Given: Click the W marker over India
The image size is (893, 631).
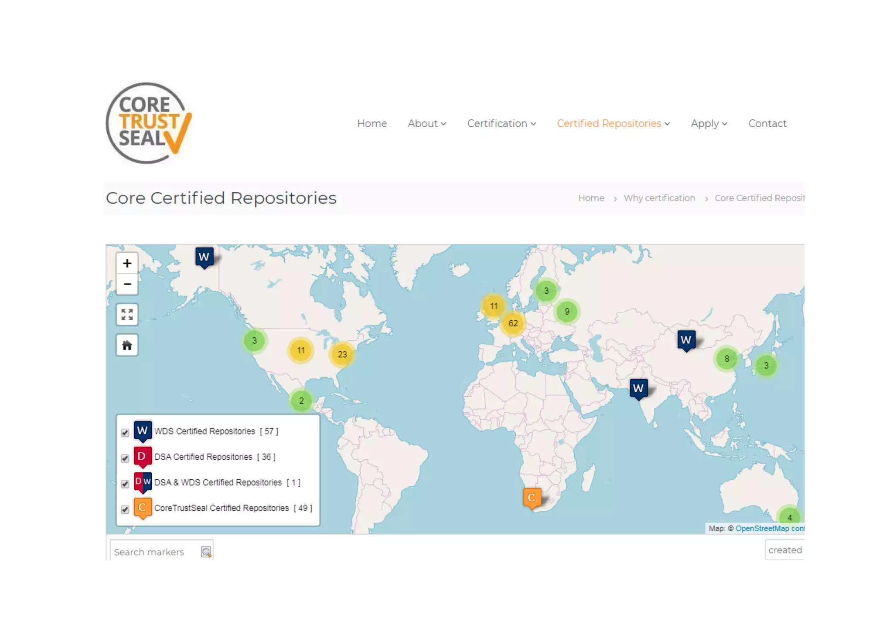Looking at the screenshot, I should tap(638, 388).
